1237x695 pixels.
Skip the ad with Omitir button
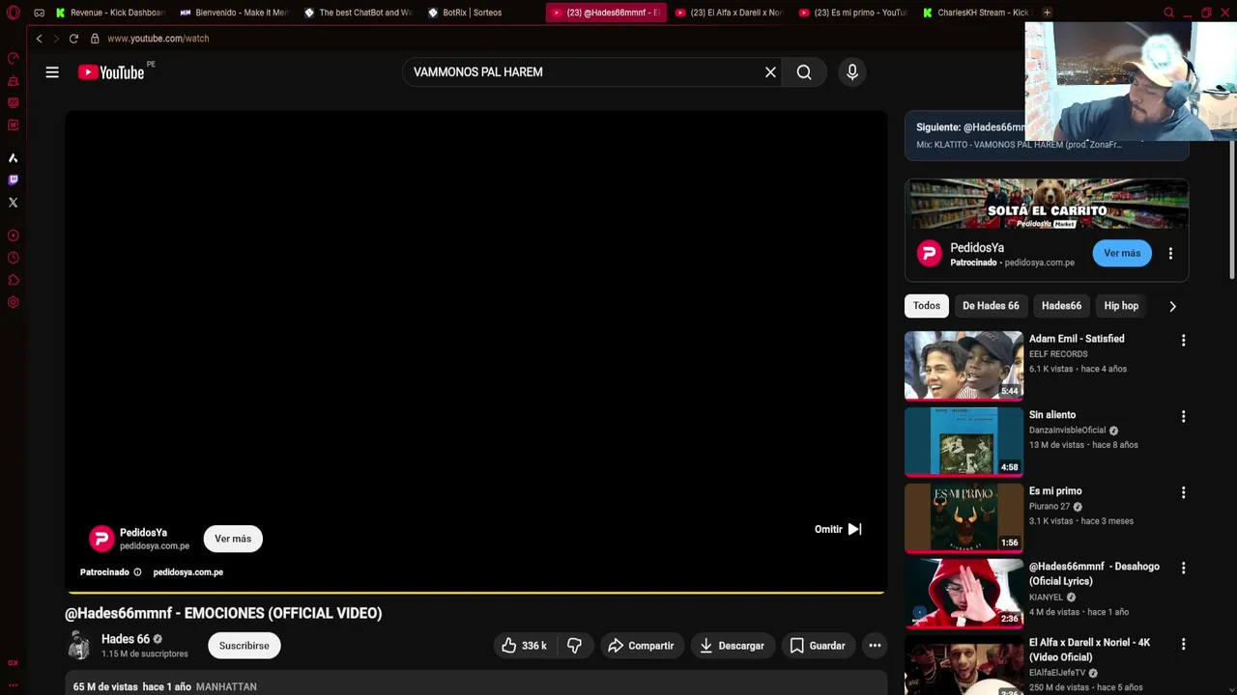pos(838,529)
